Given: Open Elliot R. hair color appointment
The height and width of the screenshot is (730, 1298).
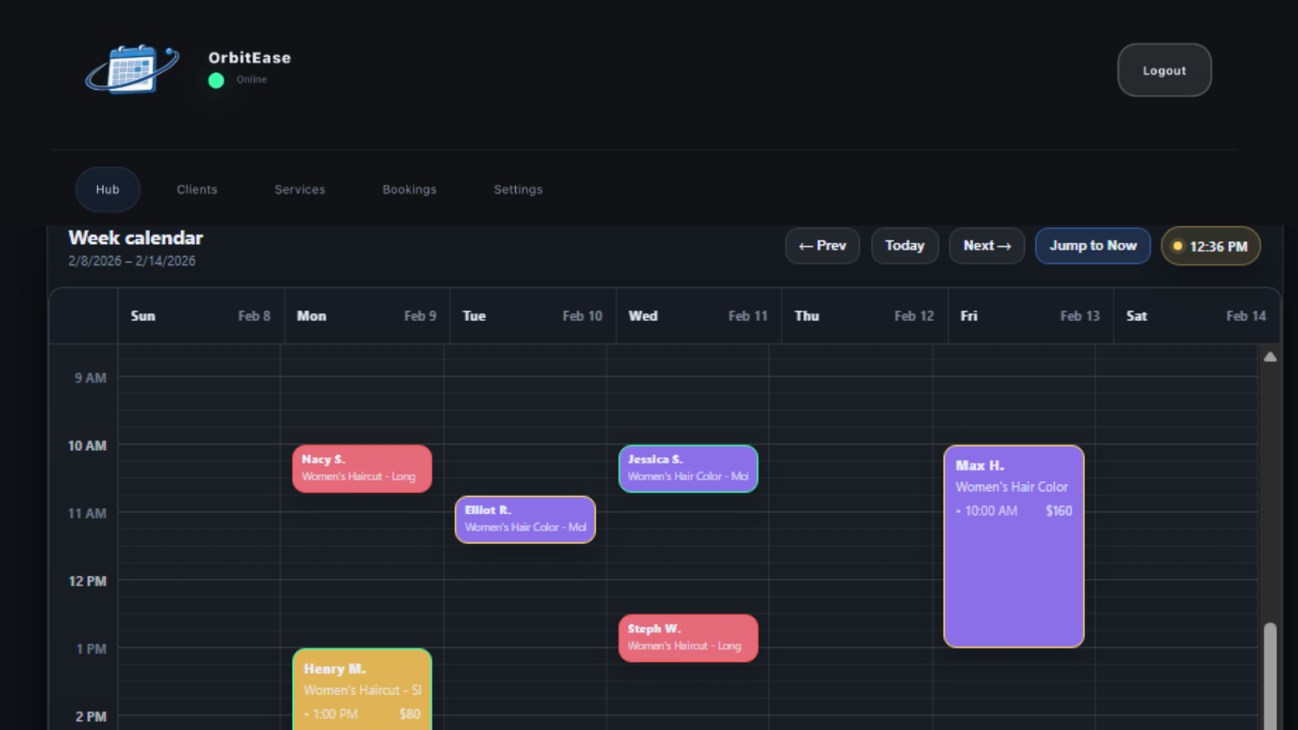Looking at the screenshot, I should click(x=525, y=520).
